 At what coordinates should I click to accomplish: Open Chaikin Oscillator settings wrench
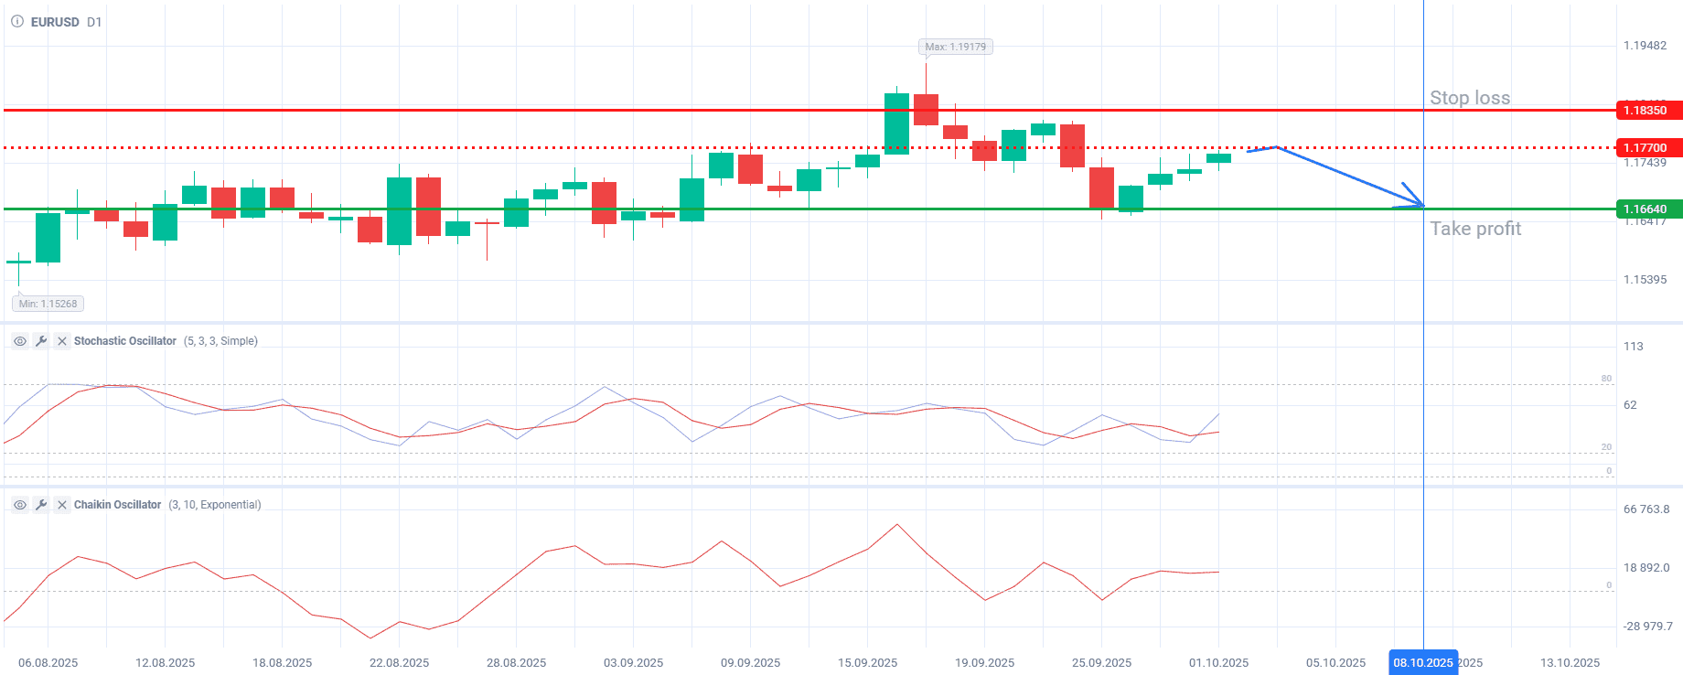point(41,505)
